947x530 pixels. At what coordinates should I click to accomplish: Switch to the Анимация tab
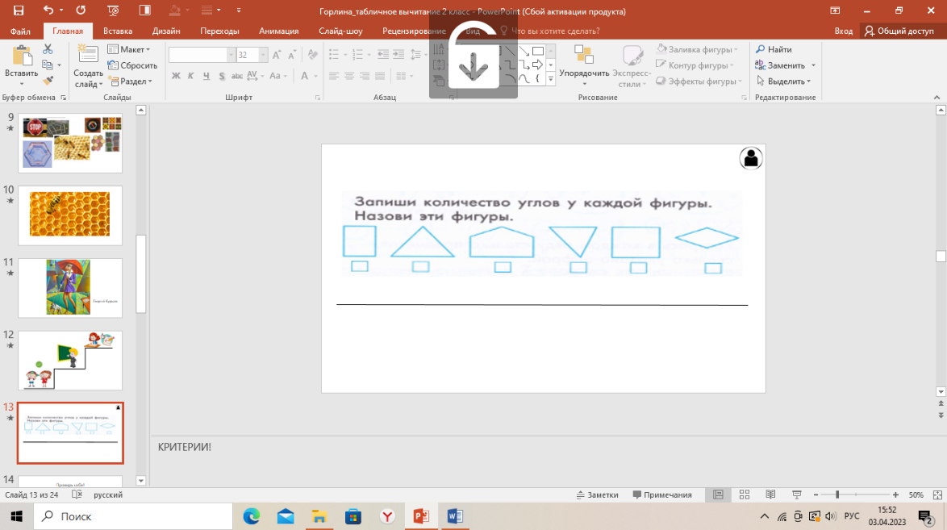tap(278, 31)
